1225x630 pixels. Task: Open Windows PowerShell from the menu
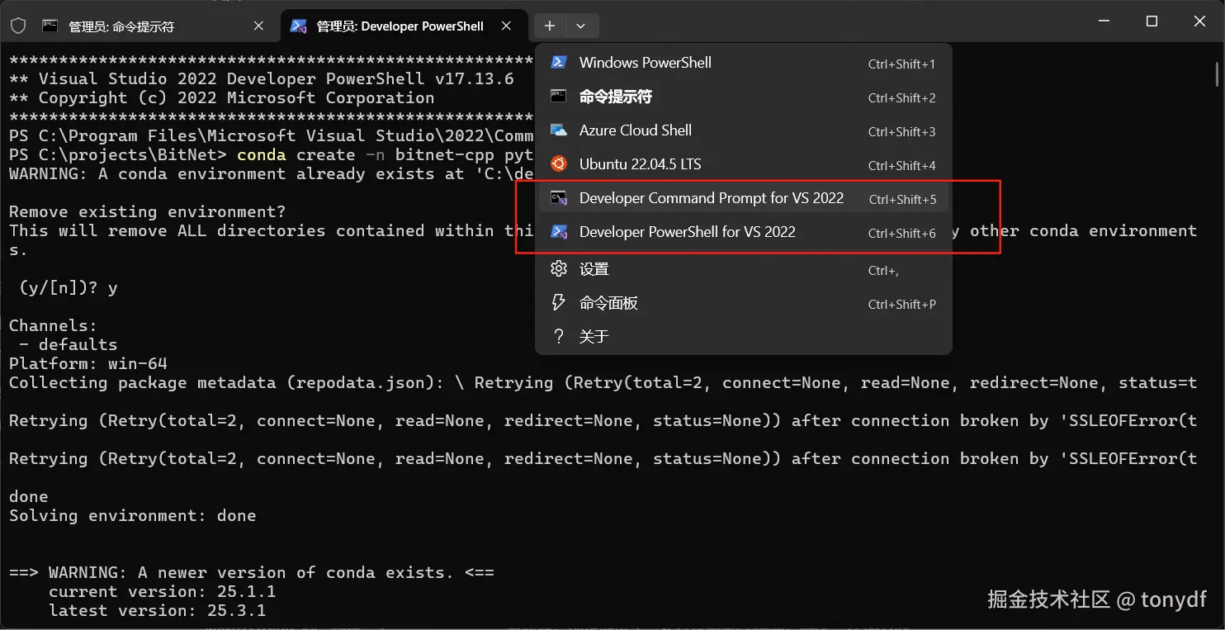743,63
